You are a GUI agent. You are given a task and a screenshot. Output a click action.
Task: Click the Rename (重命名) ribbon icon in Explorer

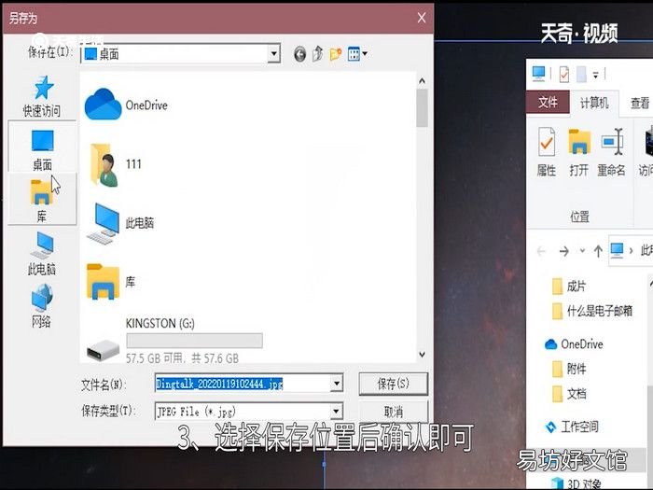(x=611, y=152)
